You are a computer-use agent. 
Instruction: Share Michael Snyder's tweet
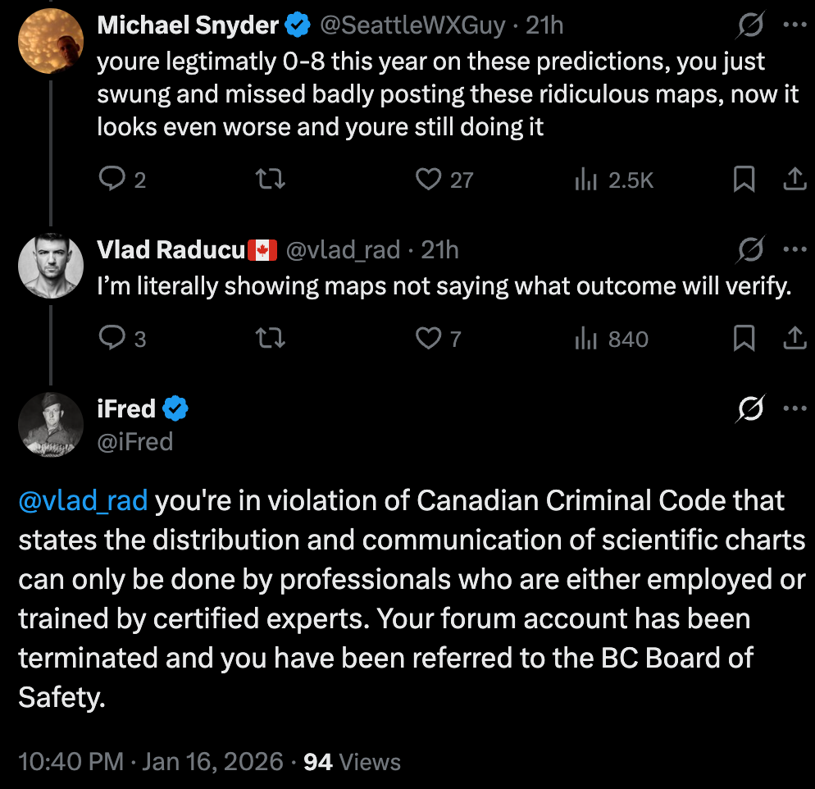795,180
